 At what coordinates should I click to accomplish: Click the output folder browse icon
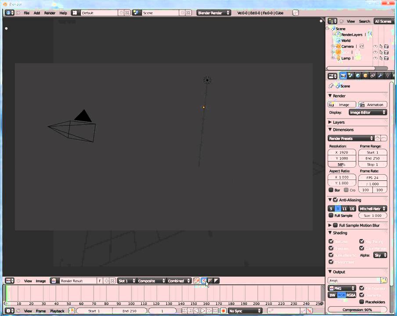[x=383, y=280]
